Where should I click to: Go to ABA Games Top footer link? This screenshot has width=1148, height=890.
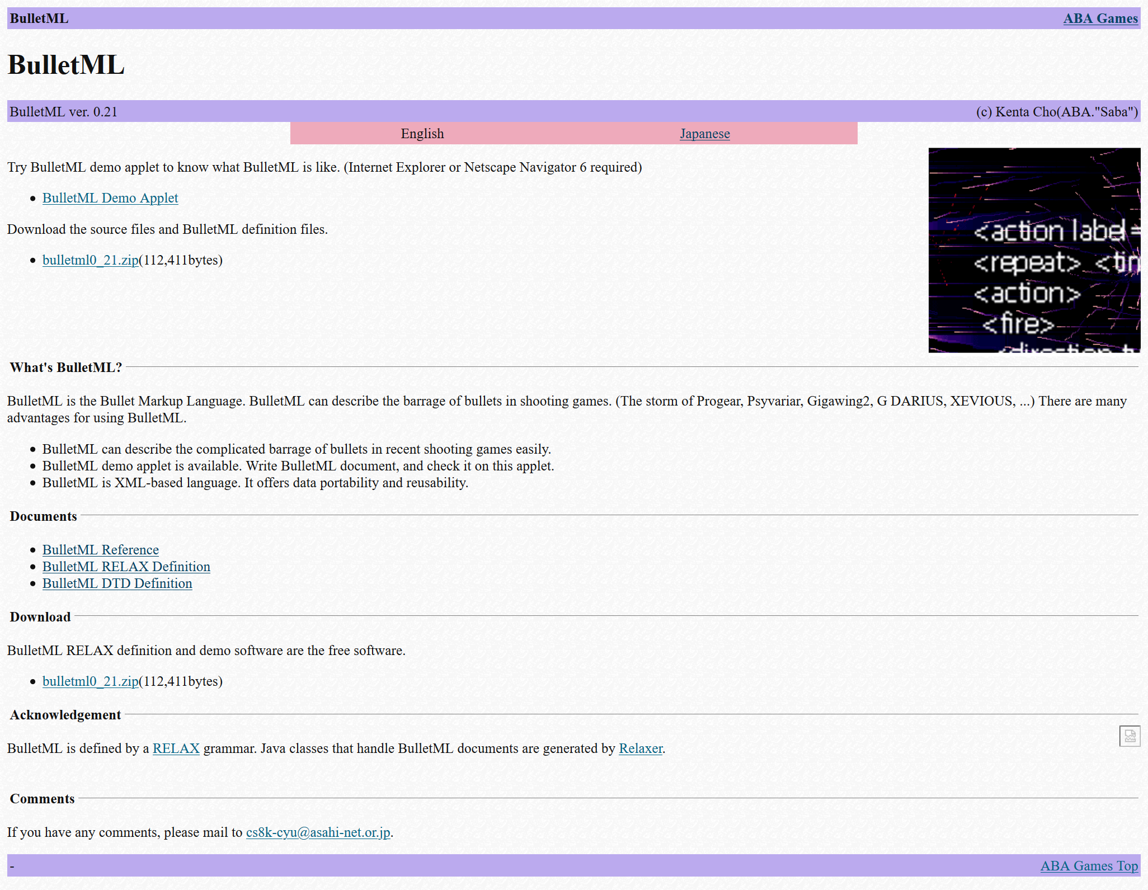[x=1089, y=866]
